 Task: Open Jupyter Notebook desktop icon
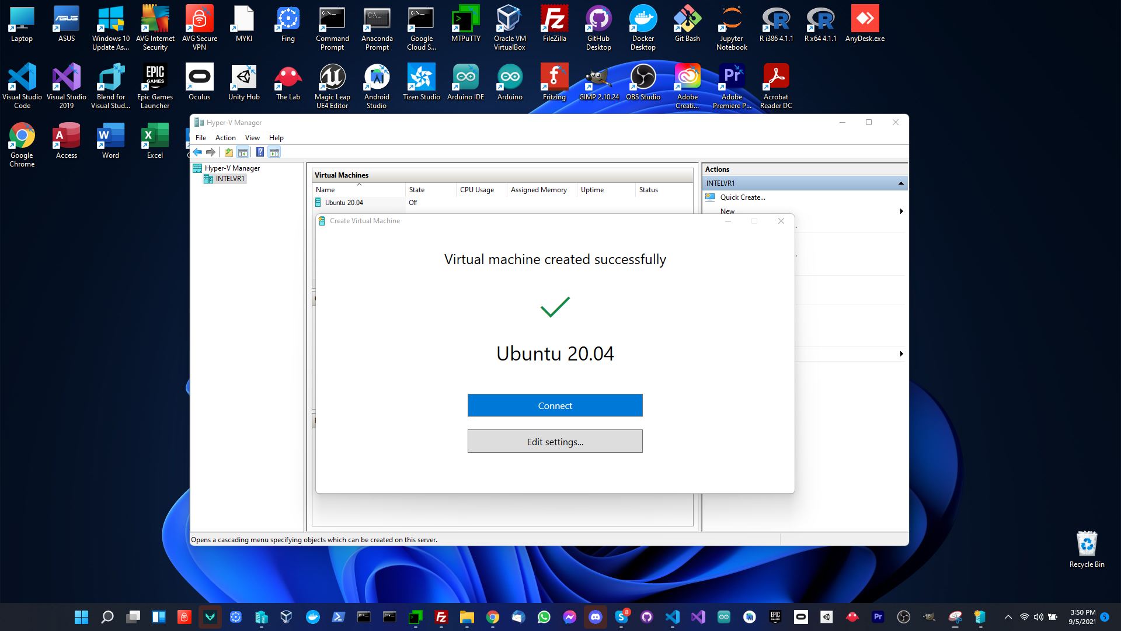[732, 27]
